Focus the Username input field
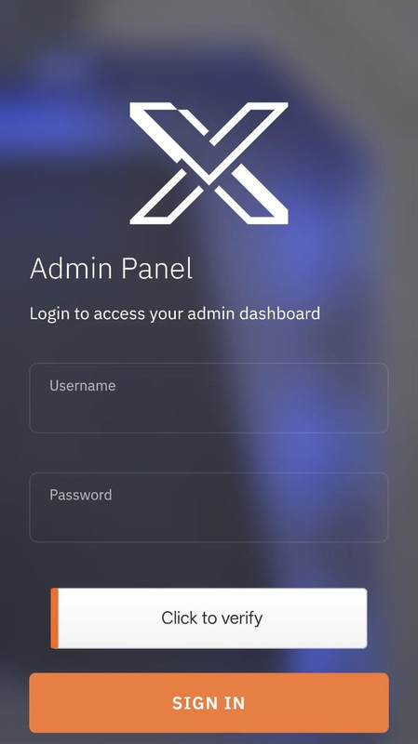418x744 pixels. 209,398
